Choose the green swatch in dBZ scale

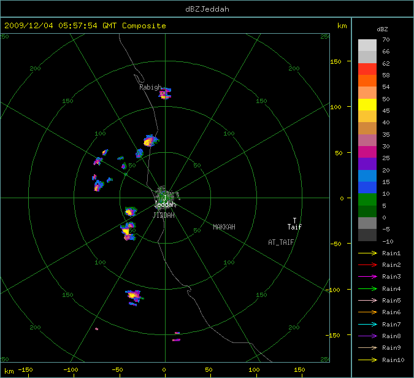(x=367, y=199)
